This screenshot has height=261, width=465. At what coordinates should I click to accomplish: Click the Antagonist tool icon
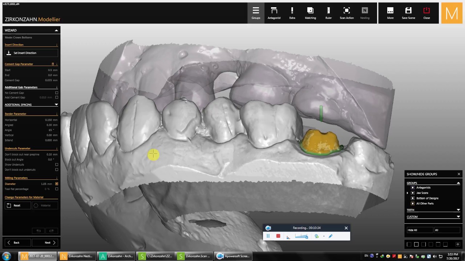[274, 13]
